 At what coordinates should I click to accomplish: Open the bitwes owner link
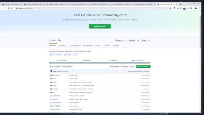(54, 40)
